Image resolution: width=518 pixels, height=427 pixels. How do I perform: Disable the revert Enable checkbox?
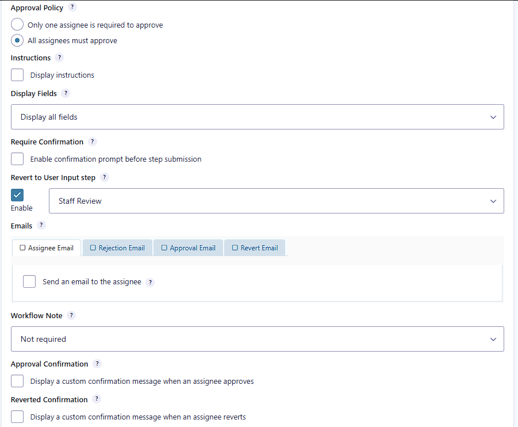17,195
